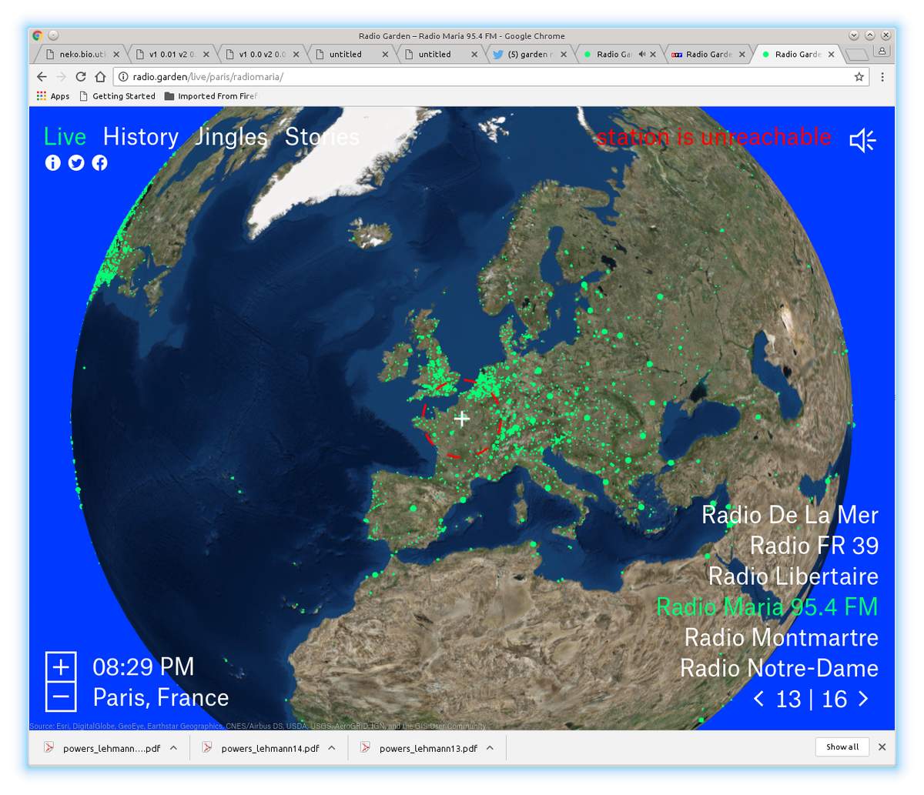
Task: Click the Paris, France location label
Action: (161, 698)
